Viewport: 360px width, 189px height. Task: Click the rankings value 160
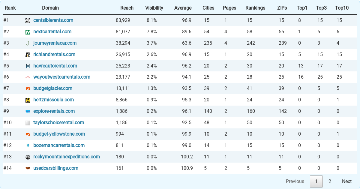(x=251, y=111)
